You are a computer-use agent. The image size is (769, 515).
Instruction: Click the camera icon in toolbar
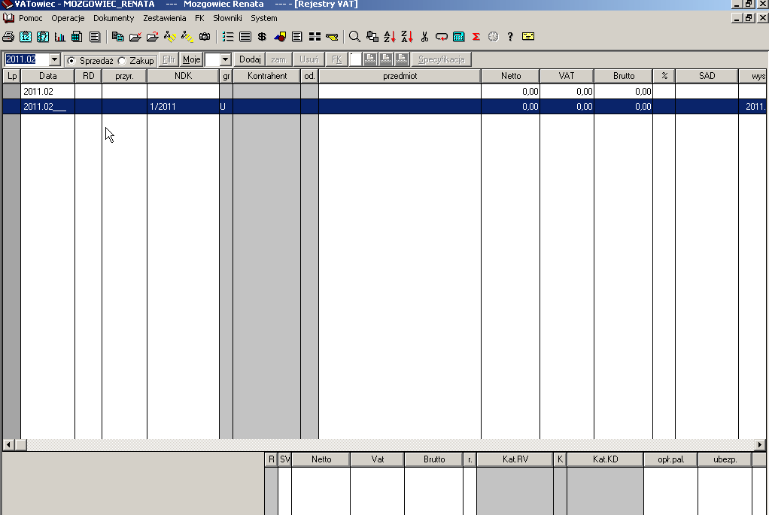(x=205, y=36)
